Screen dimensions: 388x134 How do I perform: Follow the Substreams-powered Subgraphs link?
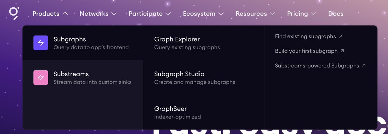click(320, 66)
